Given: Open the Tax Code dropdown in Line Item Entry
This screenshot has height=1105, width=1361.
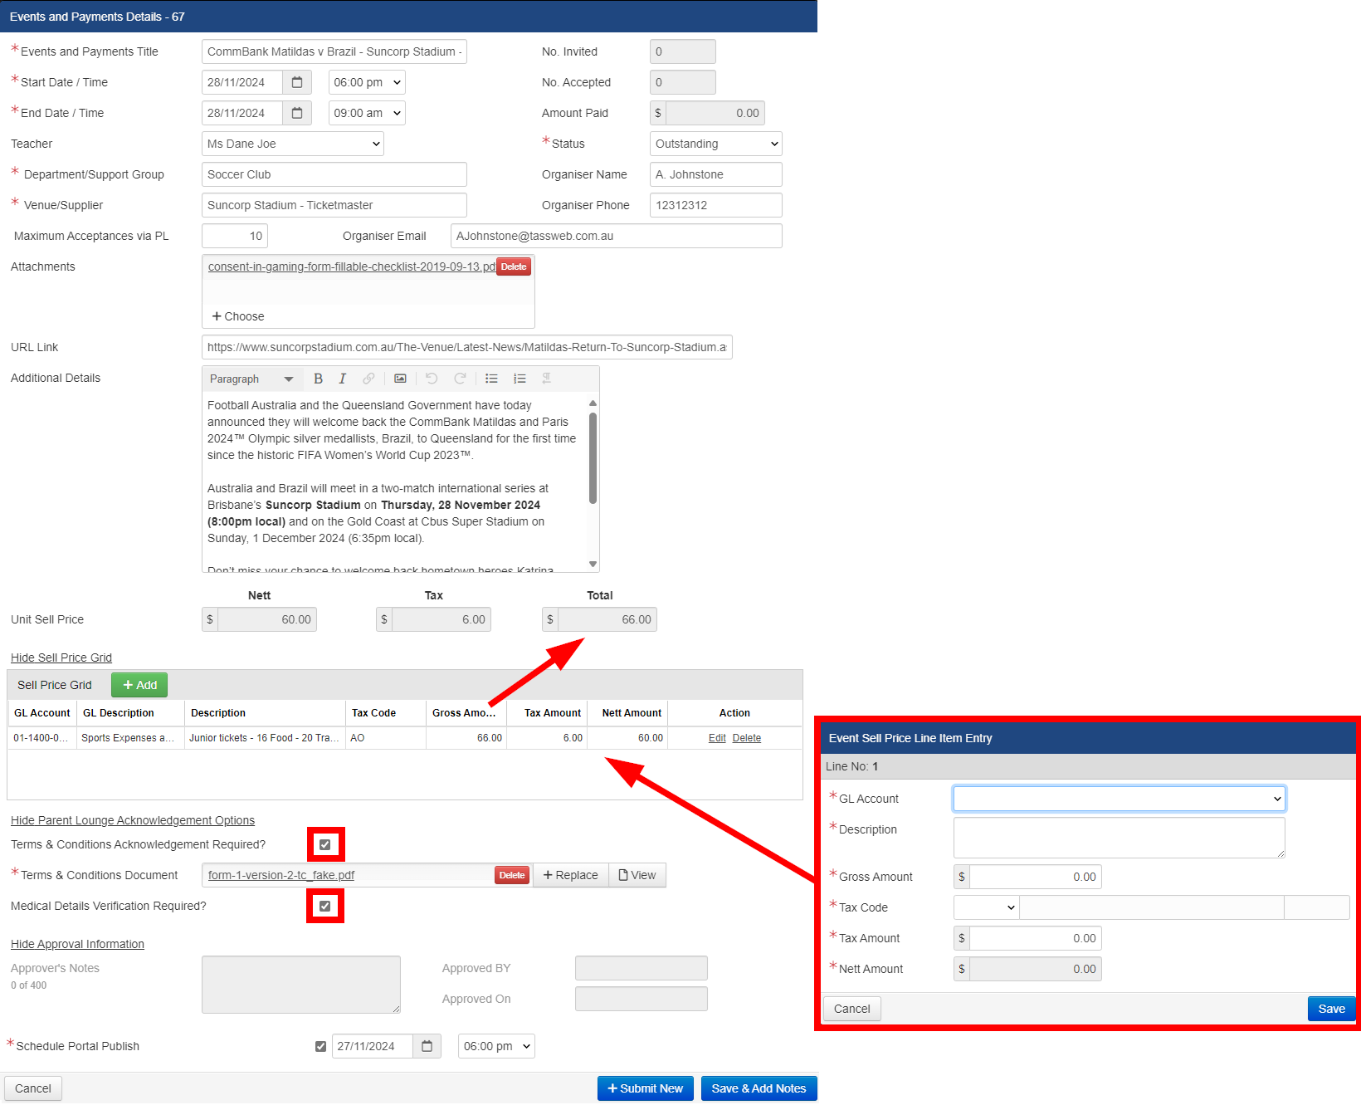Looking at the screenshot, I should (987, 907).
